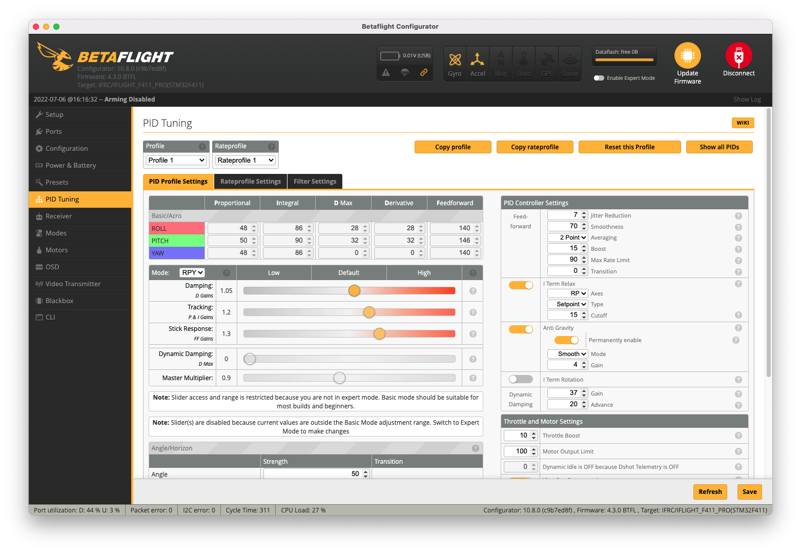
Task: Open the Rateprofile 1 dropdown
Action: click(245, 160)
